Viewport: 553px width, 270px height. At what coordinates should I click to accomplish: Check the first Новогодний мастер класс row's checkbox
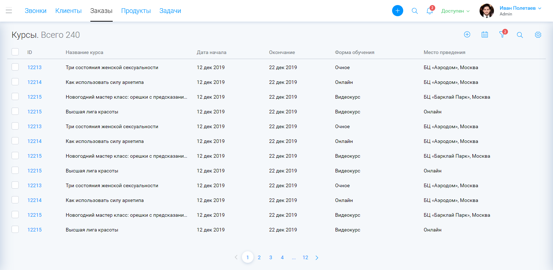click(15, 96)
